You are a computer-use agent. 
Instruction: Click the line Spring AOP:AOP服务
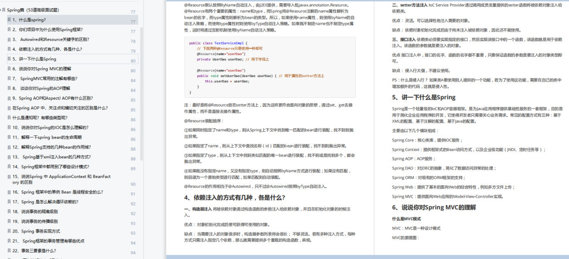(x=414, y=159)
